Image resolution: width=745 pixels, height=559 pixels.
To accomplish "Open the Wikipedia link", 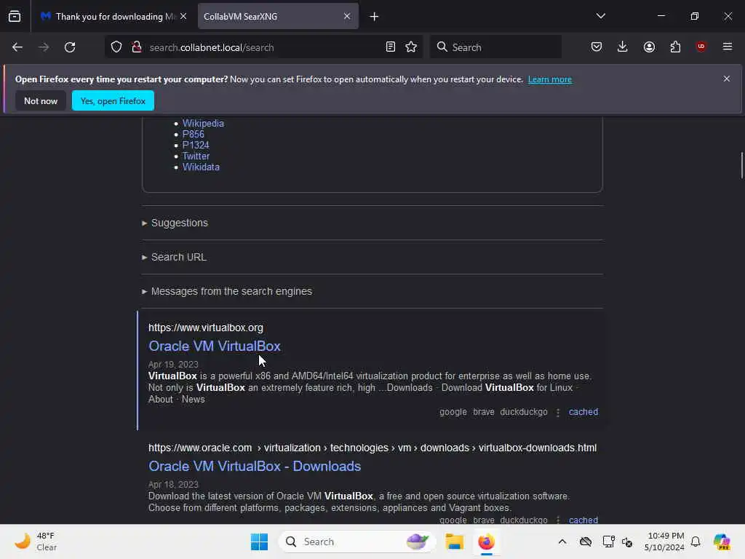I will (x=203, y=123).
